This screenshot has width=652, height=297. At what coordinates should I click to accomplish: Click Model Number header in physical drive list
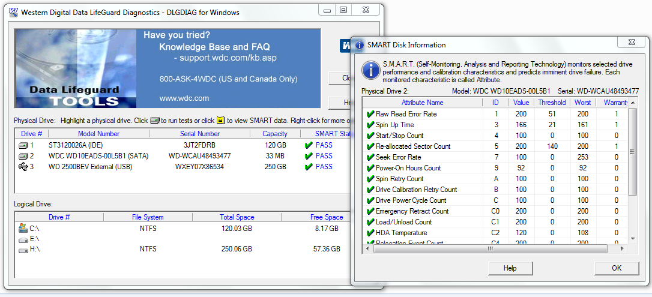point(98,134)
